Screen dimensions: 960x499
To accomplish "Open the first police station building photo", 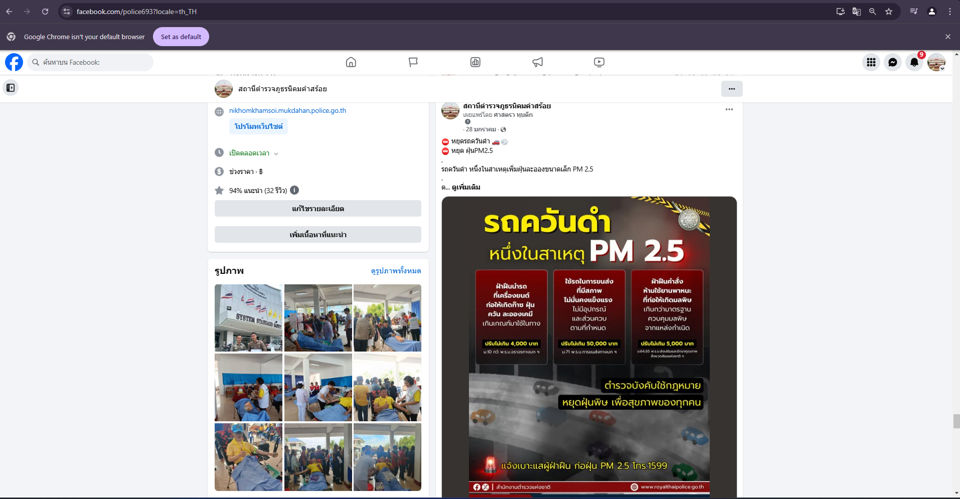I will pyautogui.click(x=248, y=318).
